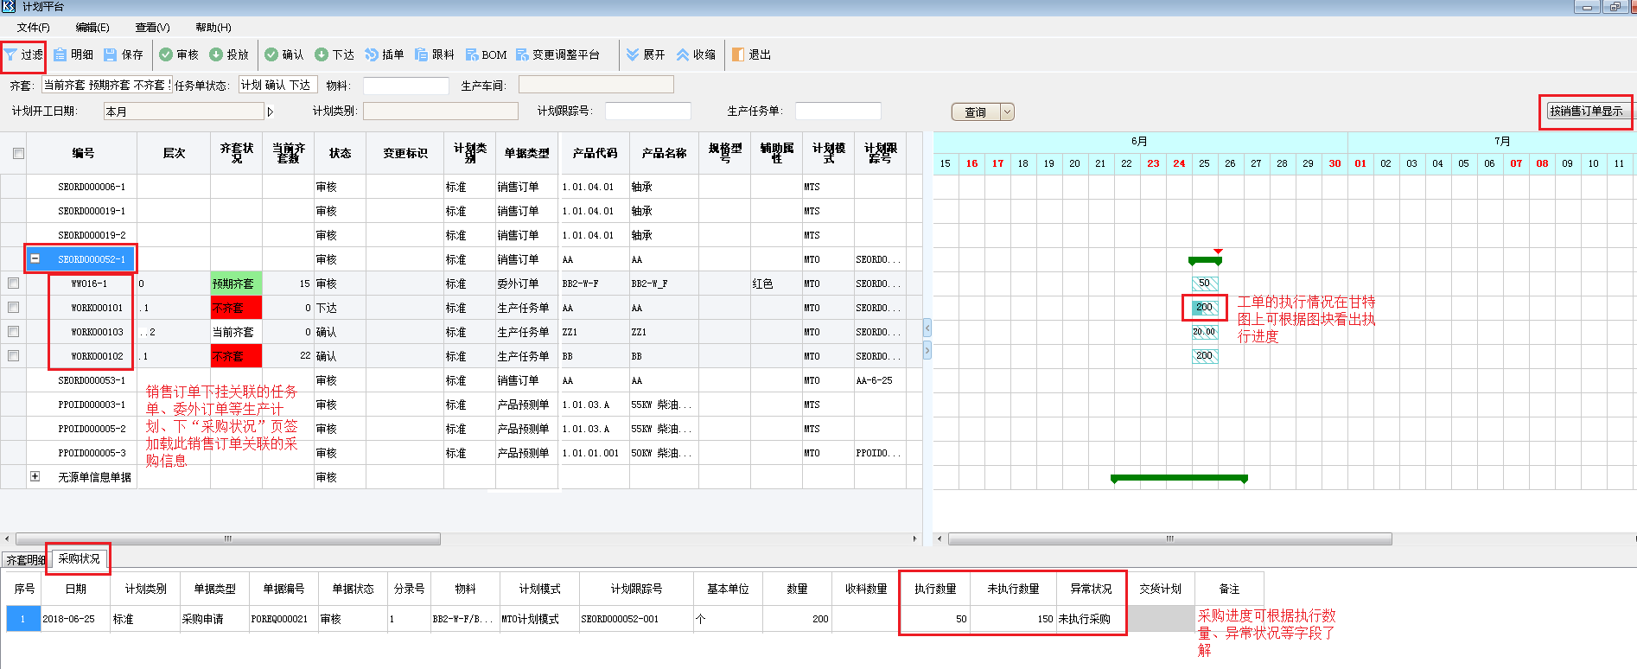The image size is (1637, 669).
Task: Open the 查看(V) menu
Action: [152, 28]
